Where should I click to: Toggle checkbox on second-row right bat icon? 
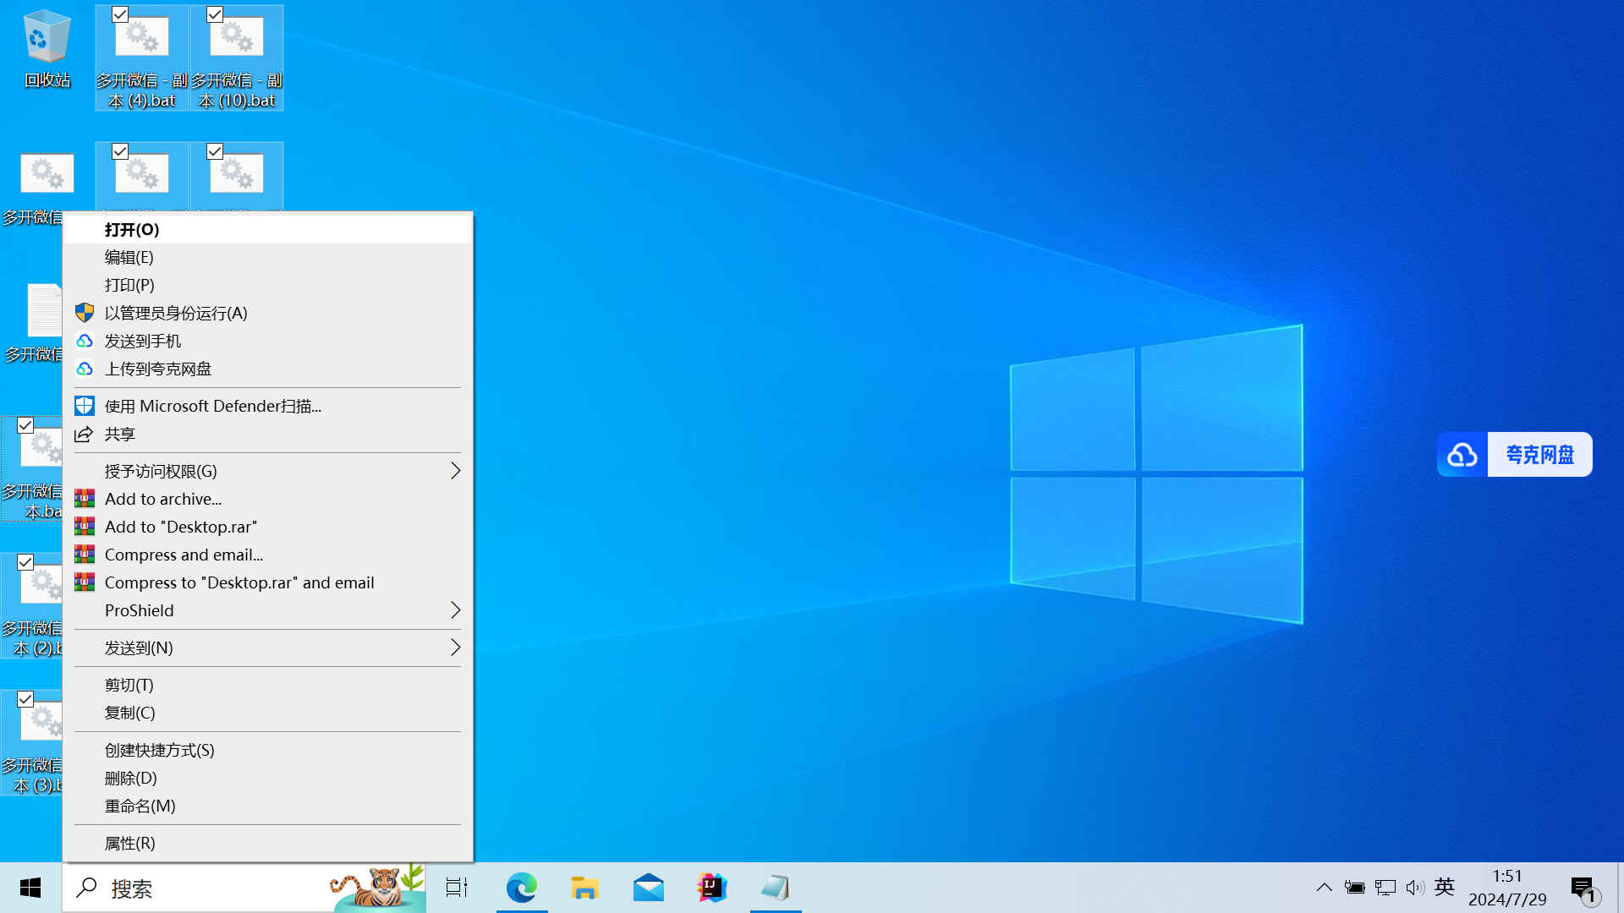(x=215, y=151)
